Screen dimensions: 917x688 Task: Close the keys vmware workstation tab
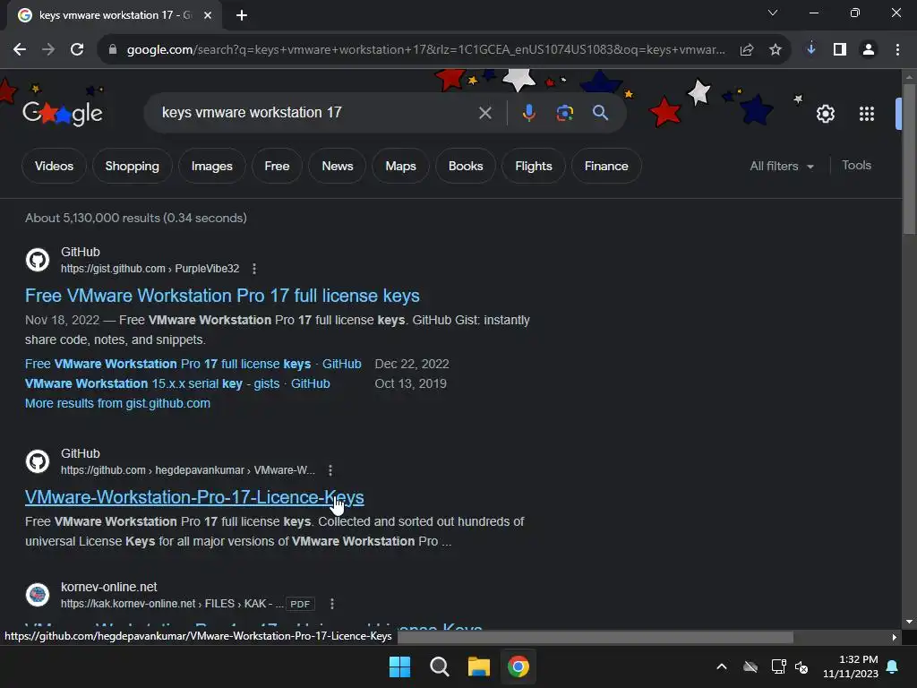pos(208,15)
